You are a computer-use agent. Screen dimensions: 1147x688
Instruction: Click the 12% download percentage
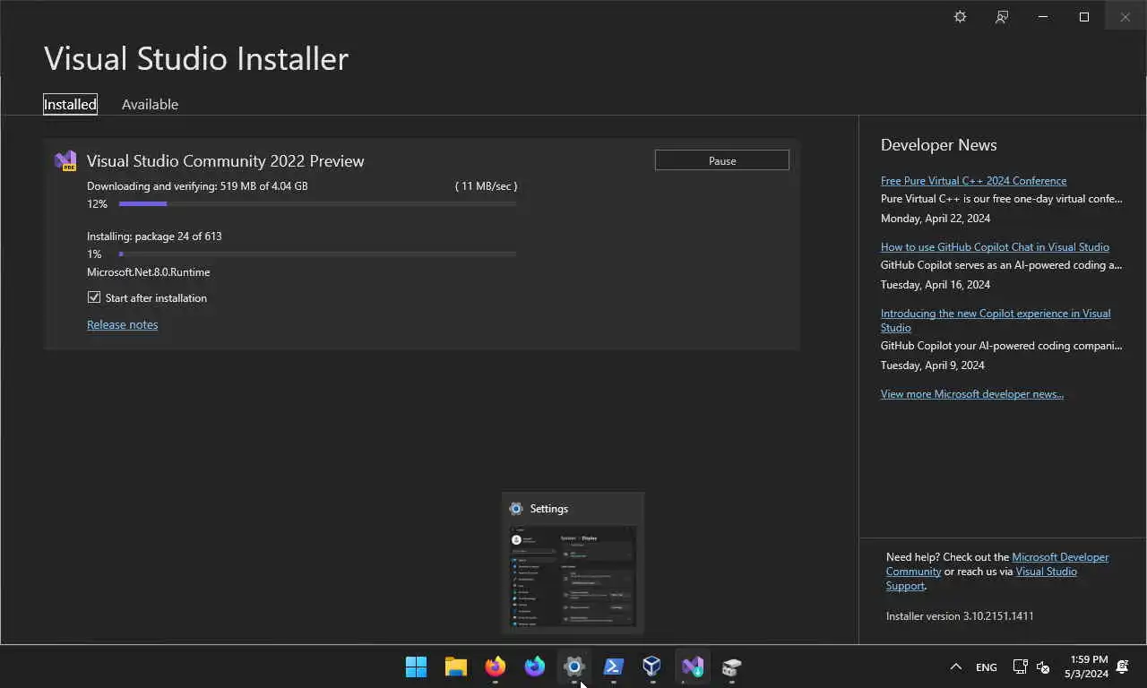tap(97, 204)
